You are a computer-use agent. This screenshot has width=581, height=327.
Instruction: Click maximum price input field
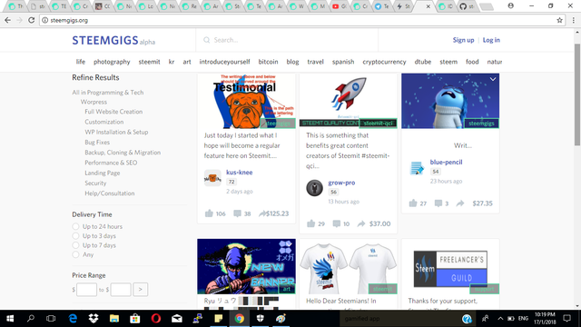[x=121, y=290]
